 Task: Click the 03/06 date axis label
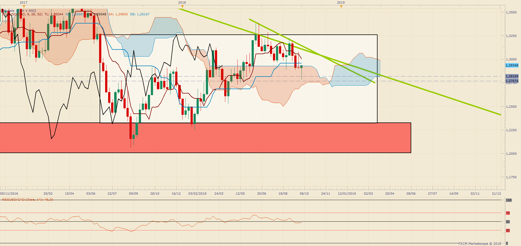click(x=91, y=194)
